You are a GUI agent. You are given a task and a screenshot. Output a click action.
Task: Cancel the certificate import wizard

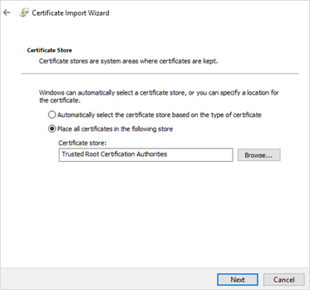coord(283,280)
